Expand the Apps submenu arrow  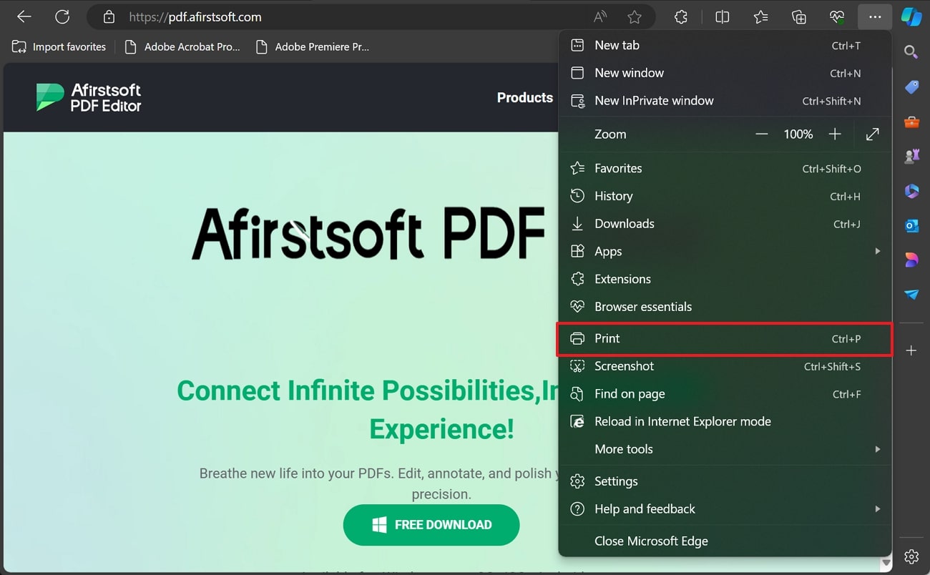[877, 252]
